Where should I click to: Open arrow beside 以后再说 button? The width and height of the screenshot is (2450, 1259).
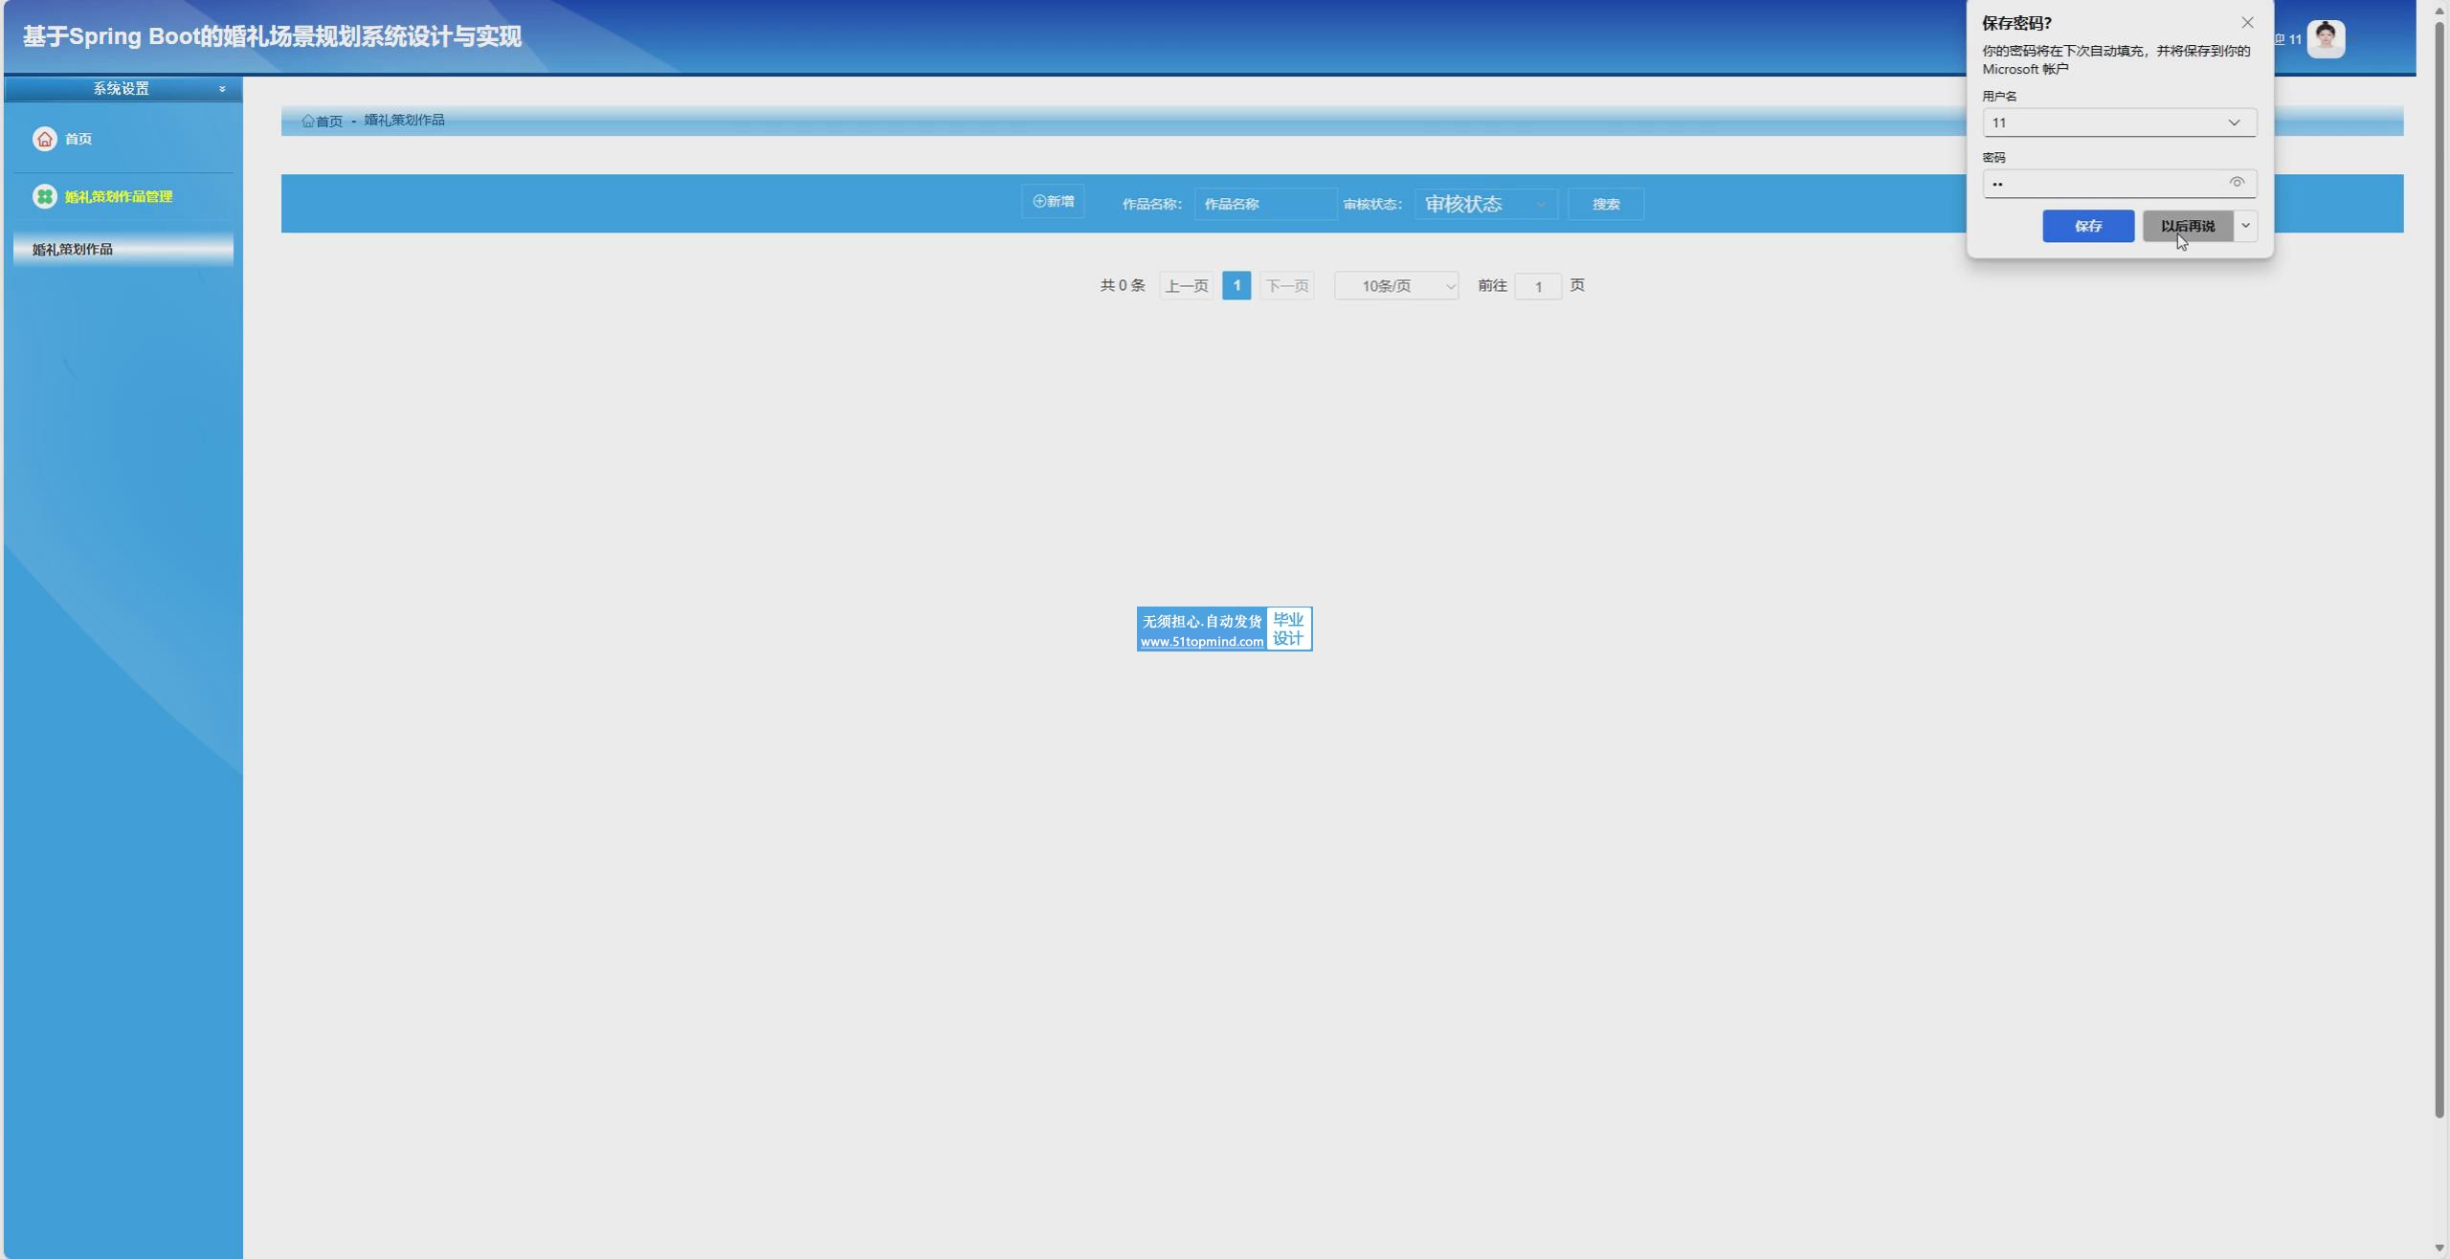tap(2245, 226)
